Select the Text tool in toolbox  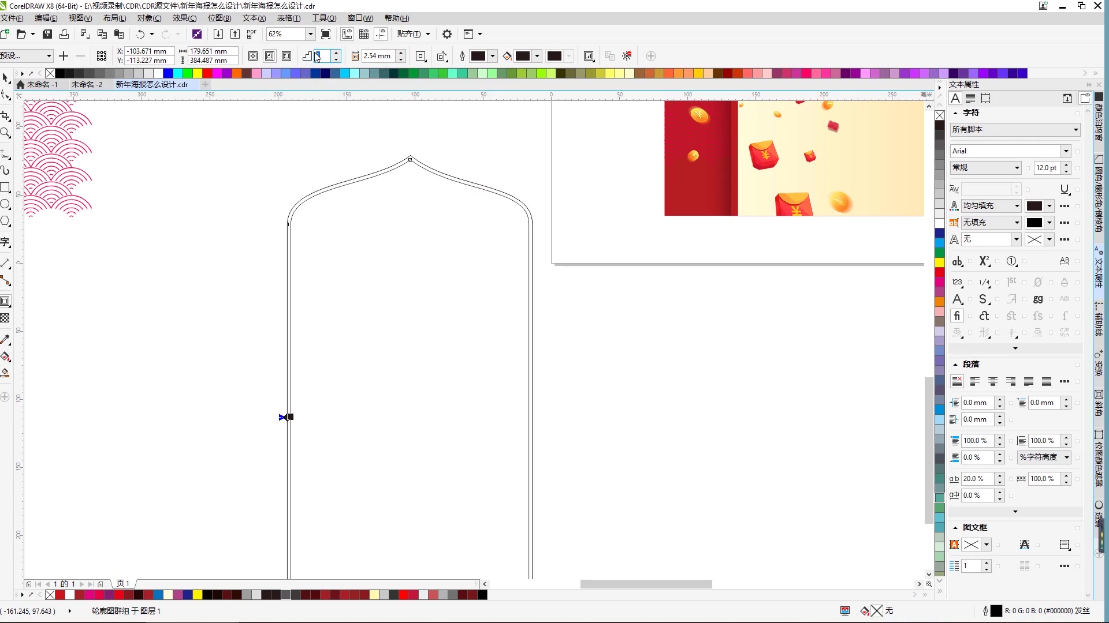pos(5,242)
